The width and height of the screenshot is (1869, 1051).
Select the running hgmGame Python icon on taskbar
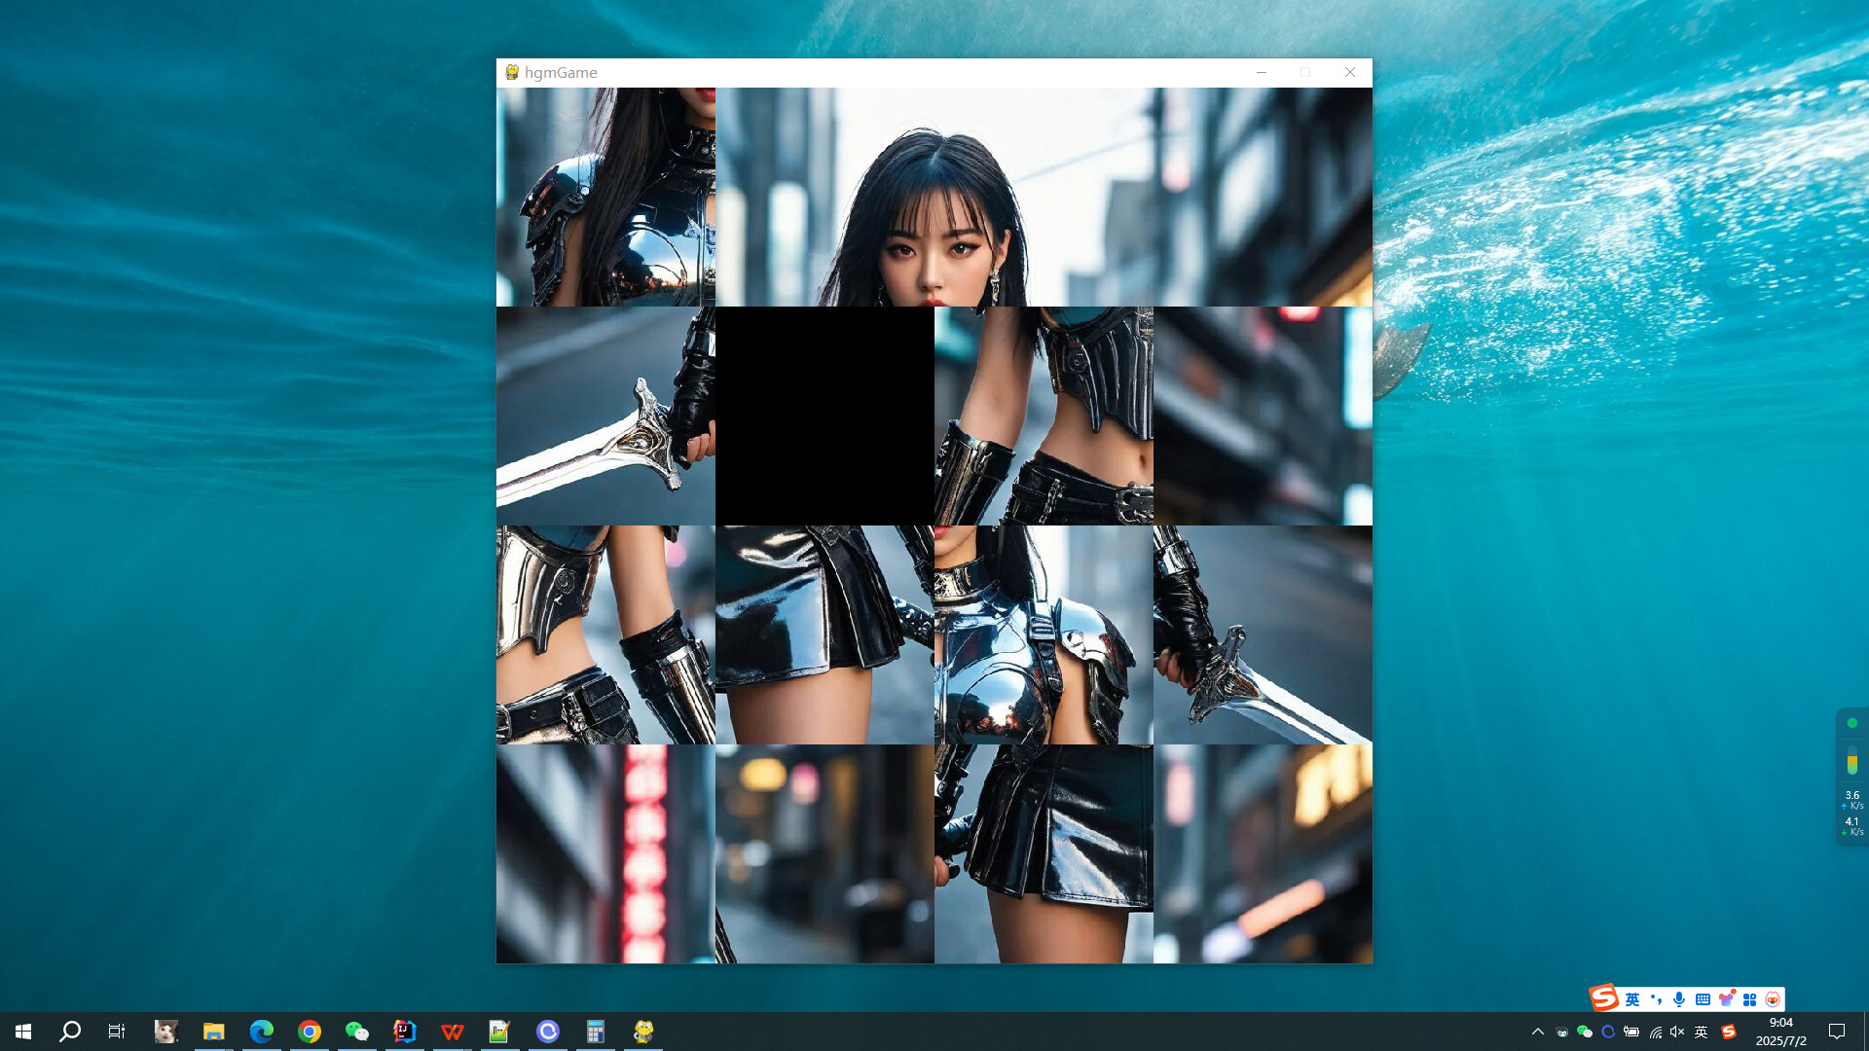[x=643, y=1032]
